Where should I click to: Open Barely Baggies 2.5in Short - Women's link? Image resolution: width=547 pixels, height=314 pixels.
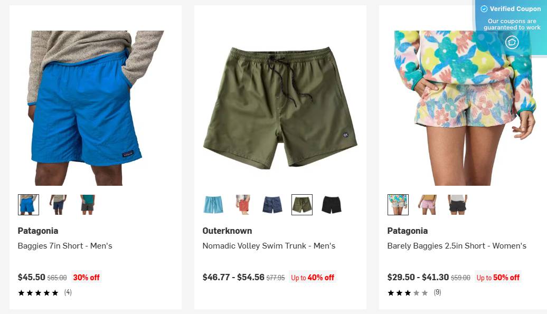(457, 246)
